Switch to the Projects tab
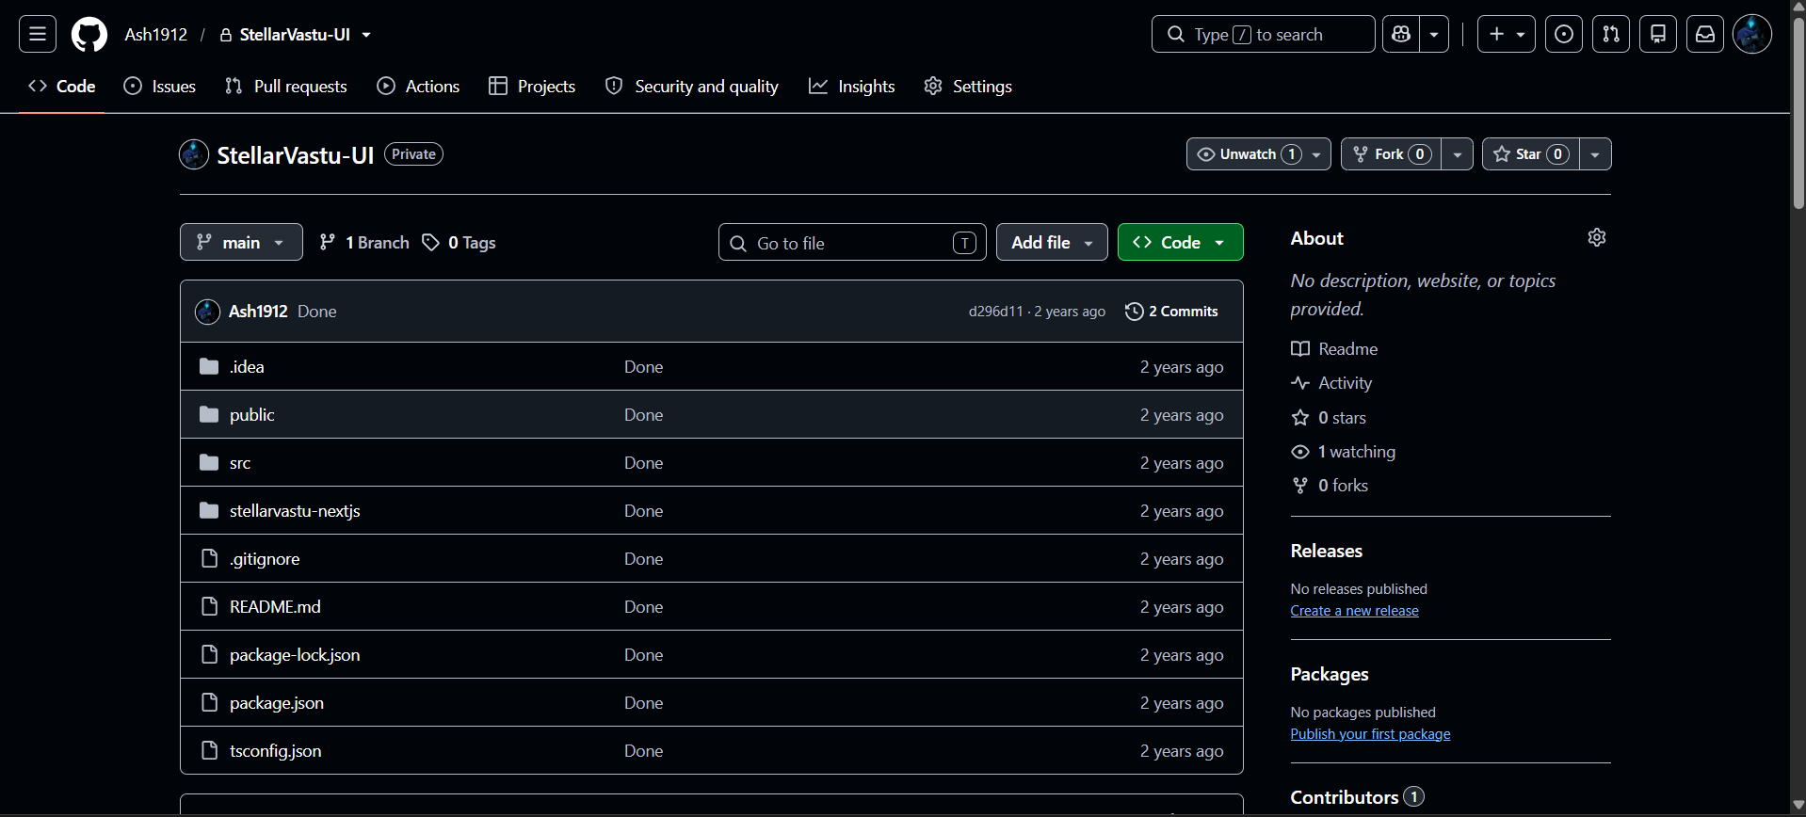 coord(532,87)
